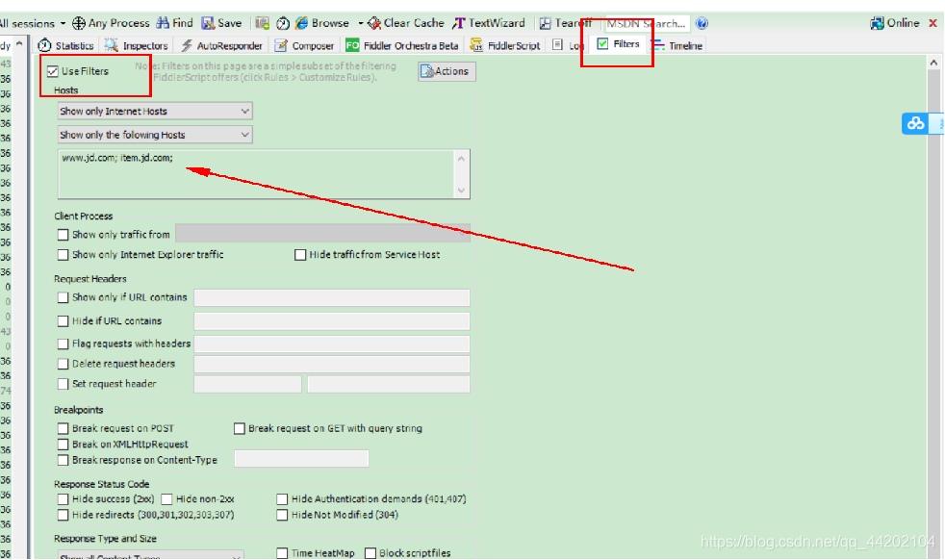
Task: Click the Break response Content-Type field
Action: coord(301,459)
